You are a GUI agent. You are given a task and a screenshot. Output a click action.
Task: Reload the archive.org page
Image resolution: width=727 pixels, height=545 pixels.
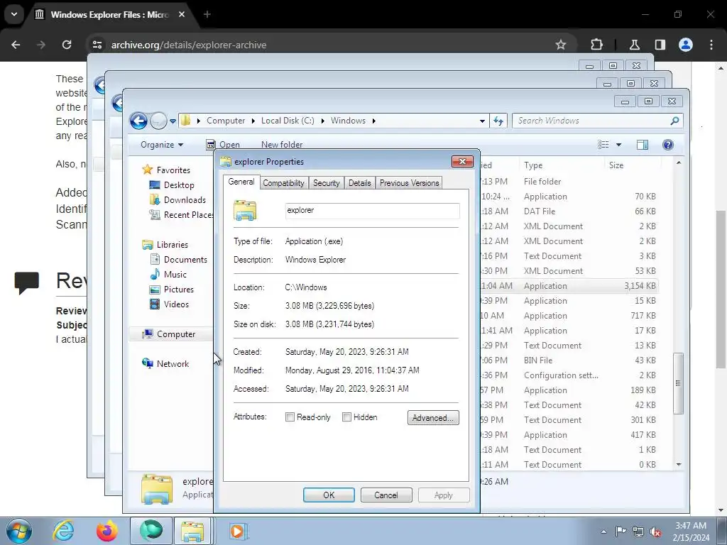click(67, 45)
